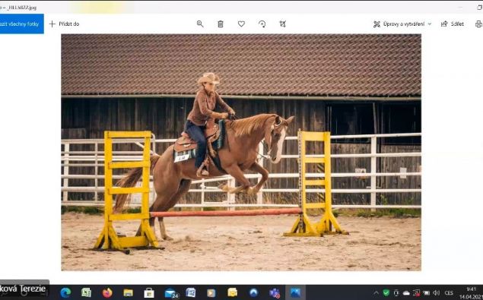Launch Excel from the taskbar
Screen dimensions: 483x300
[x=86, y=292]
